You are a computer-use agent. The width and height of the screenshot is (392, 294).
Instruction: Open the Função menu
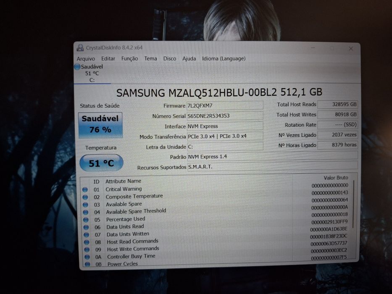pyautogui.click(x=129, y=58)
